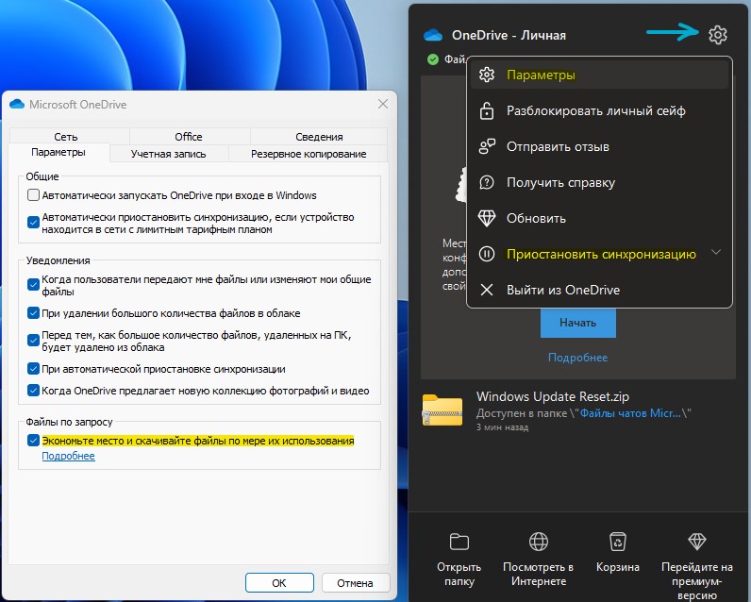Click the globe icon above Посмотреть в Интернете
Screen dimensions: 751x602
pos(539,542)
